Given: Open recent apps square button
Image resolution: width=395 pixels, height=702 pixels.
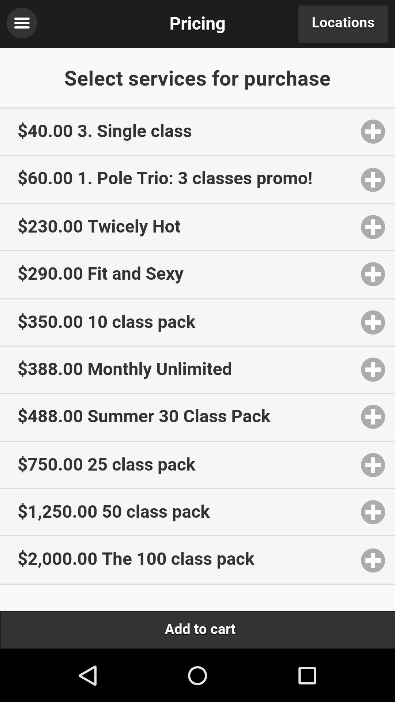Looking at the screenshot, I should pos(307,675).
